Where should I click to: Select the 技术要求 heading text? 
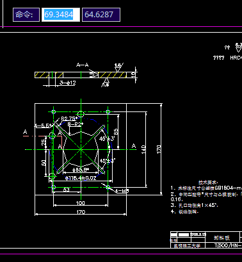pos(208,183)
